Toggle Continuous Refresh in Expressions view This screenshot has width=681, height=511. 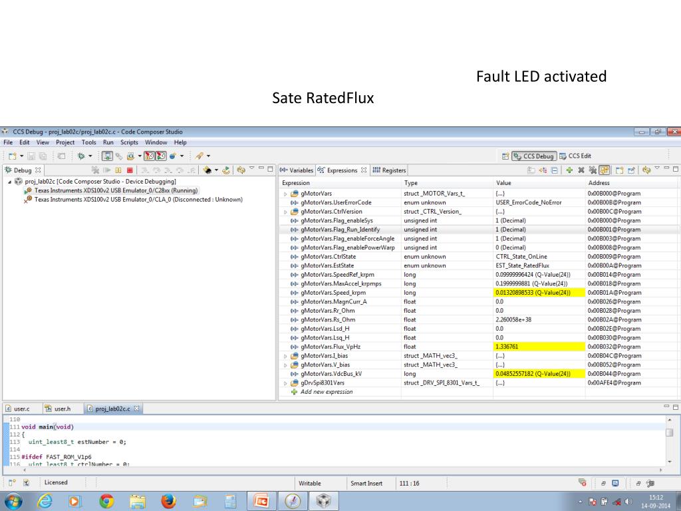pos(604,170)
